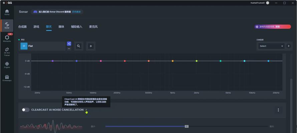The image size is (297, 133).
Task: Open the Sonar section in sidebar
Action: (x=7, y=26)
